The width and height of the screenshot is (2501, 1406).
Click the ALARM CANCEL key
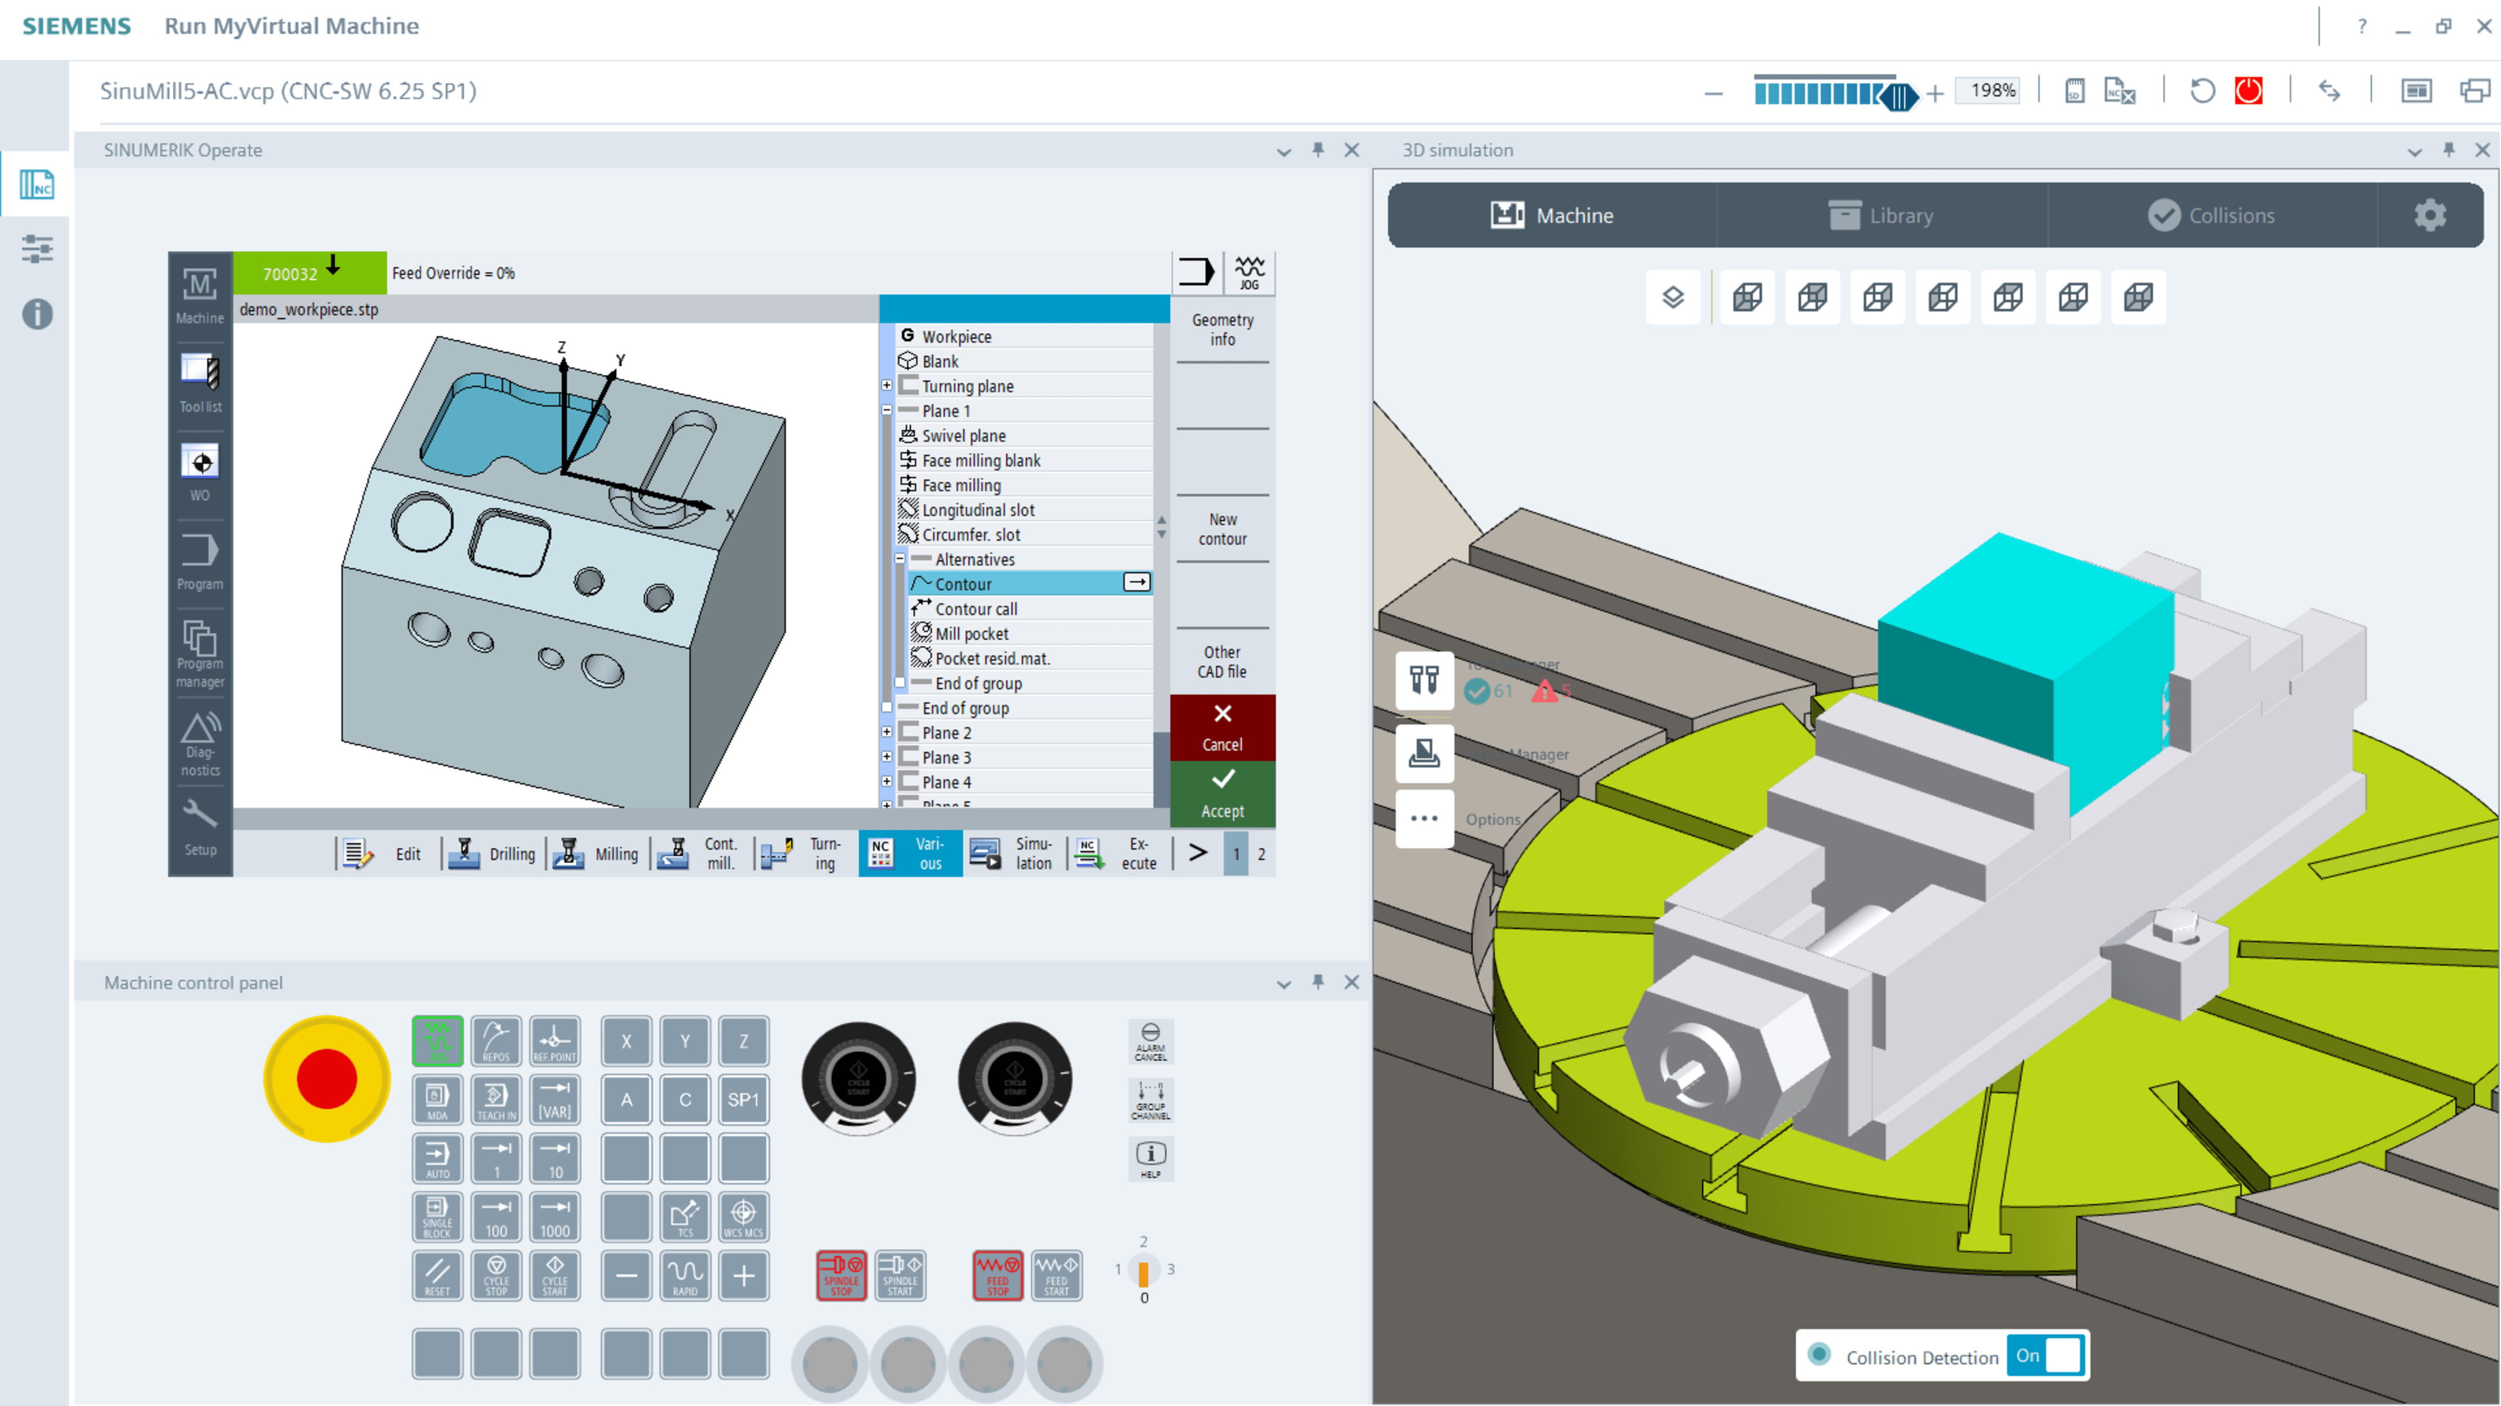tap(1150, 1041)
